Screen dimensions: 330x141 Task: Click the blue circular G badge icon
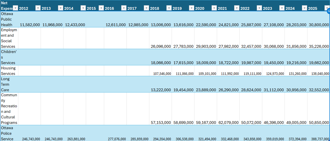[328, 11]
